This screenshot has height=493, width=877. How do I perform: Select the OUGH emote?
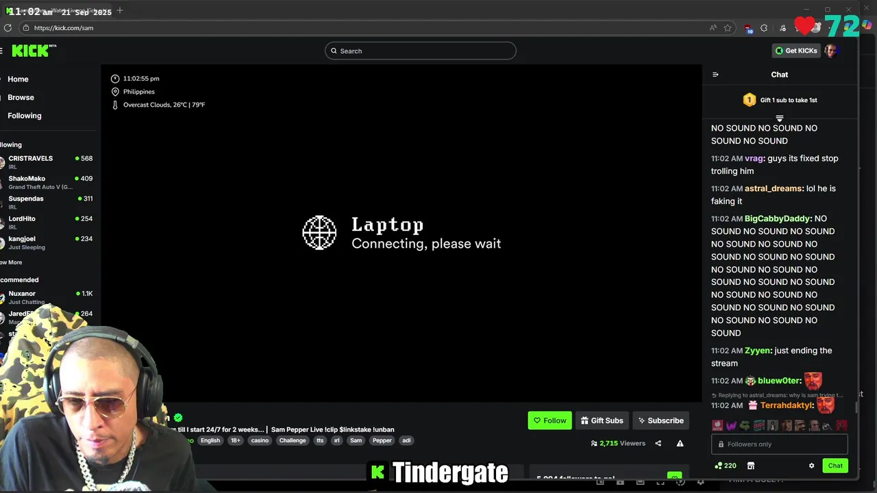click(x=759, y=426)
